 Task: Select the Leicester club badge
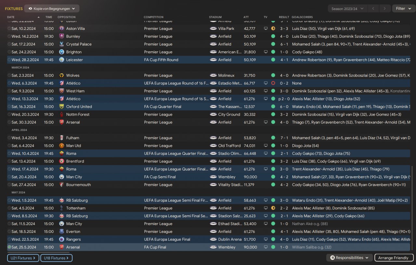pyautogui.click(x=62, y=60)
